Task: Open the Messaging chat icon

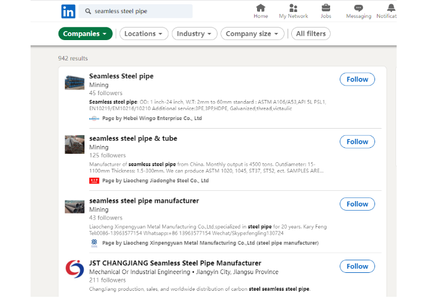Action: click(358, 8)
